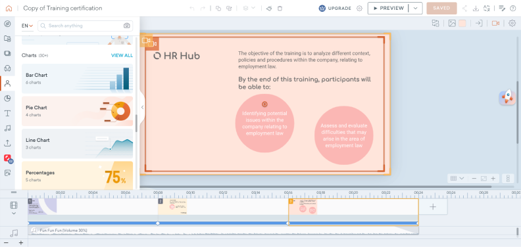The width and height of the screenshot is (521, 247).
Task: Open the Pie Chart category card
Action: coord(77,111)
